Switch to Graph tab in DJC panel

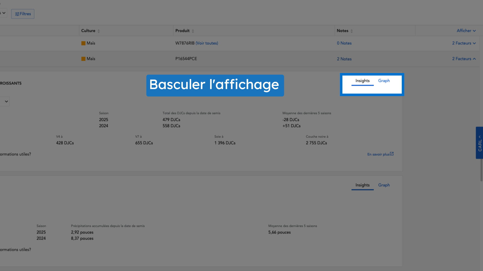click(384, 81)
